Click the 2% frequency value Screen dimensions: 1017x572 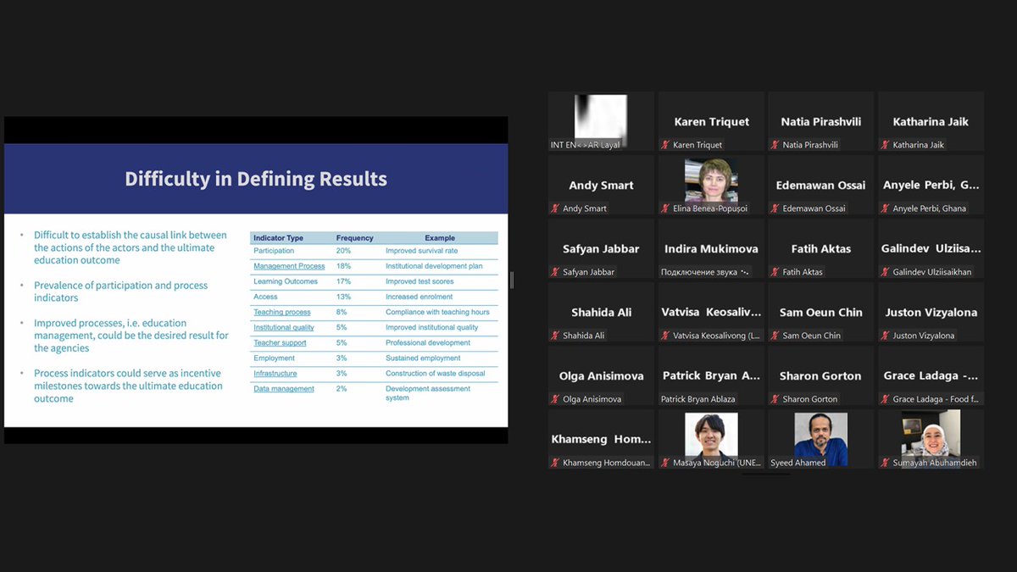(x=342, y=388)
